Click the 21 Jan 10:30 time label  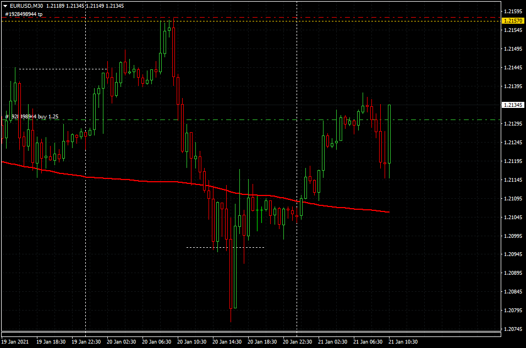[x=403, y=341]
